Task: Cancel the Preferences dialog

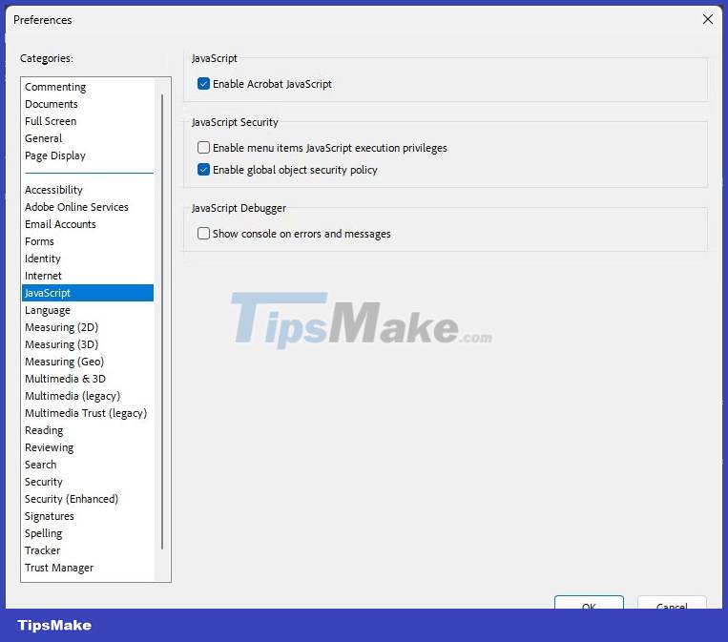Action: 672,603
